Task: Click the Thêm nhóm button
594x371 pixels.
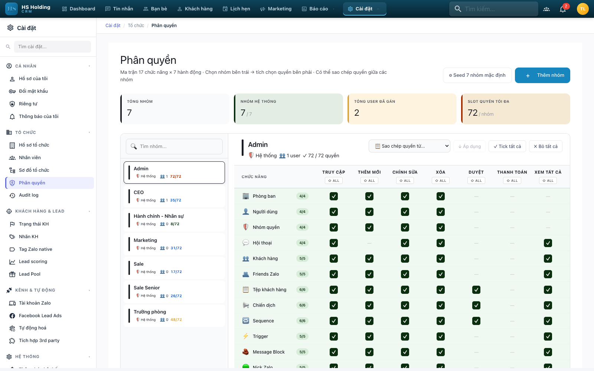Action: pyautogui.click(x=542, y=75)
